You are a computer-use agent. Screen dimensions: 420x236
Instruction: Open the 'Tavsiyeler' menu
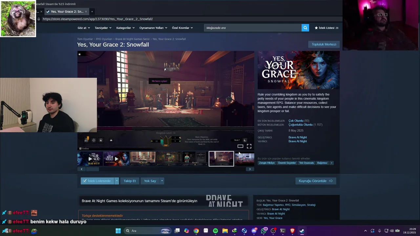pyautogui.click(x=103, y=28)
